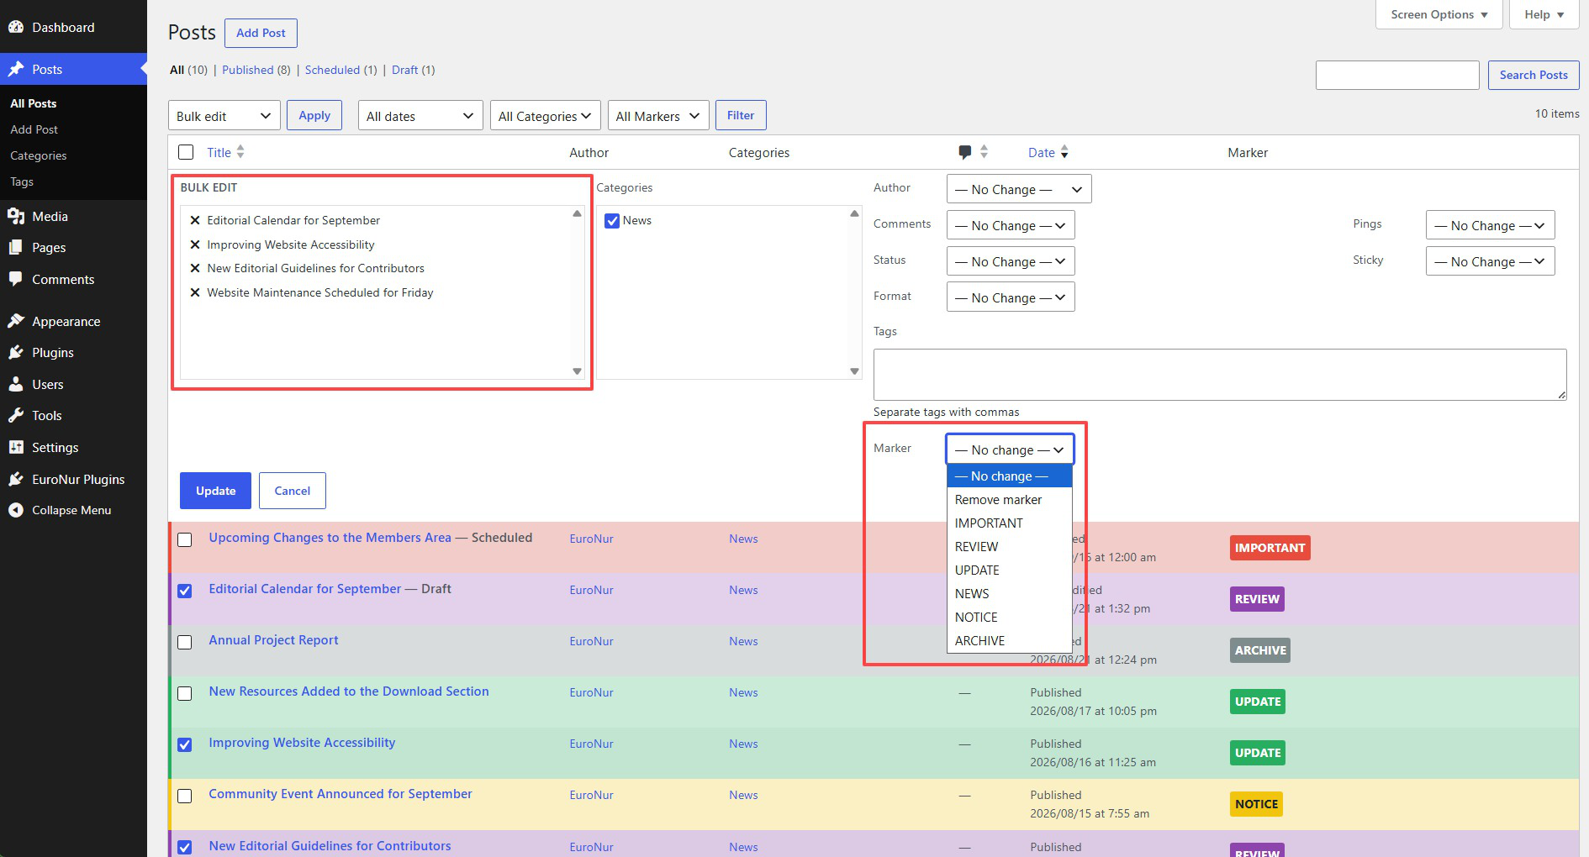This screenshot has width=1589, height=857.
Task: Check New Resources Added to Download Section row
Action: click(x=185, y=693)
